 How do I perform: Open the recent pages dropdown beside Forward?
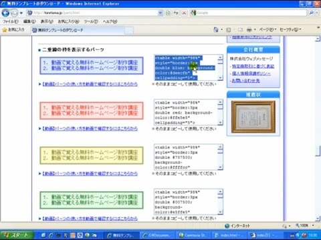[x=21, y=13]
